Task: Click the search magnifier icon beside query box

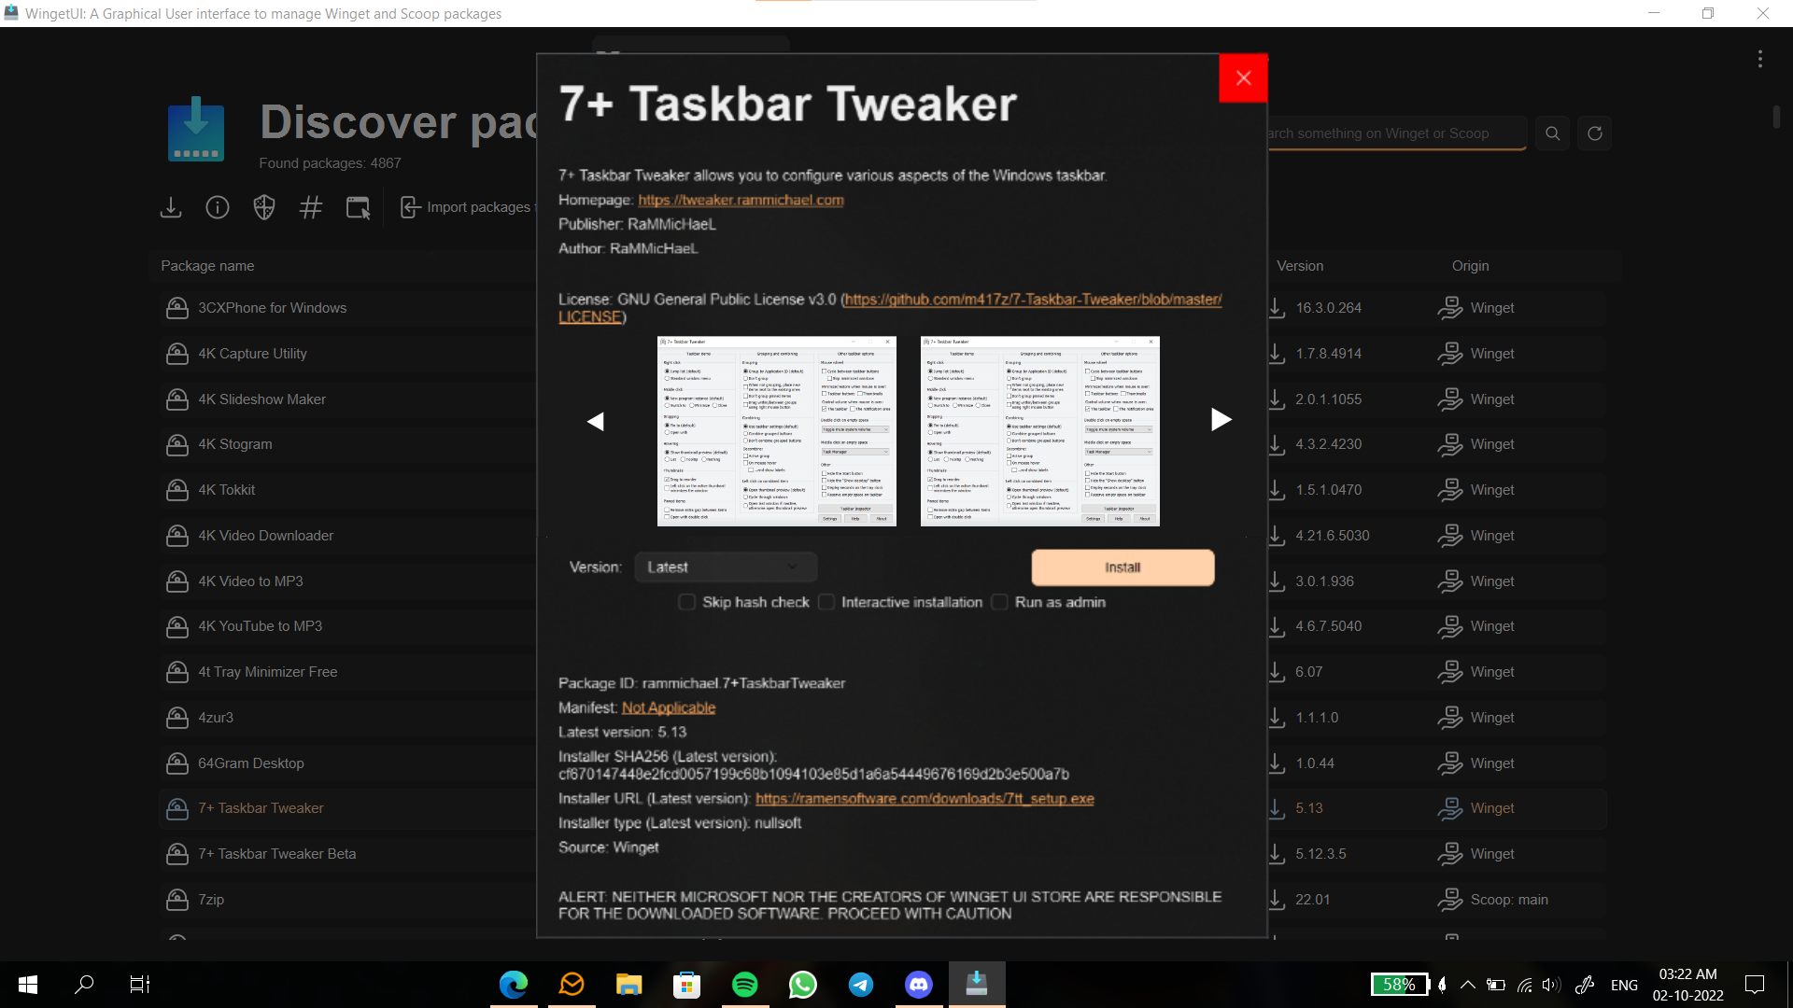Action: 1552,133
